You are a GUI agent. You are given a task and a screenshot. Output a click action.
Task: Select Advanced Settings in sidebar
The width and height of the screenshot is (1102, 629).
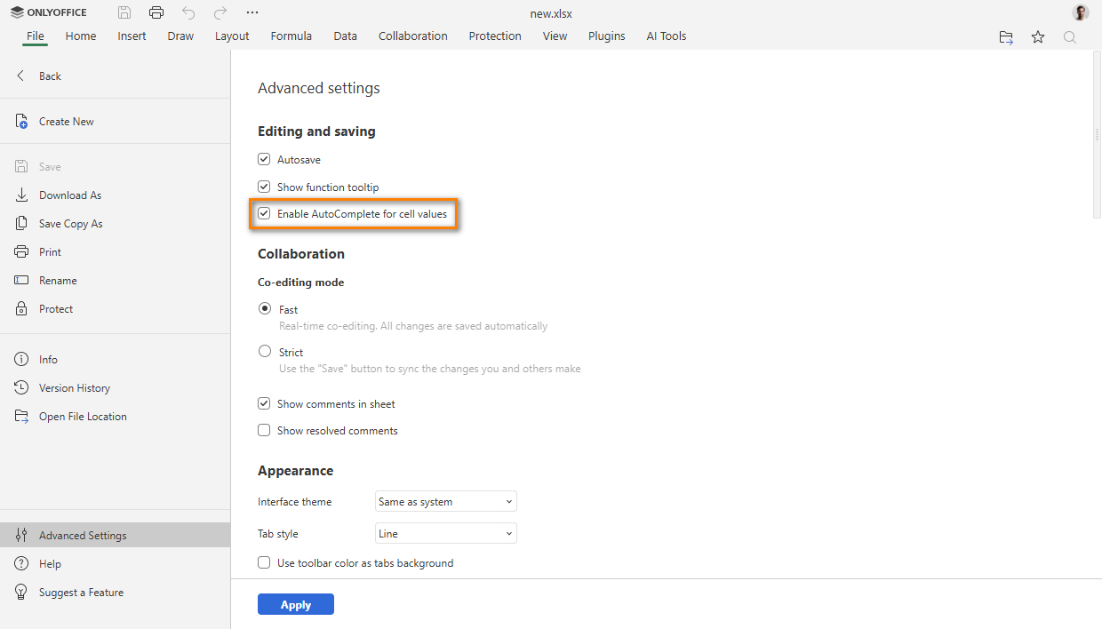pyautogui.click(x=116, y=536)
